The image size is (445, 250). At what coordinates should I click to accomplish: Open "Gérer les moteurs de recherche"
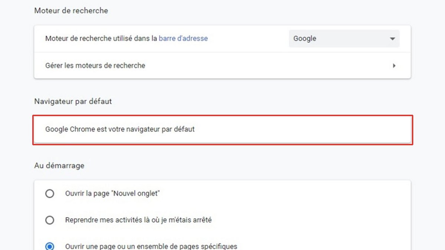[x=95, y=66]
